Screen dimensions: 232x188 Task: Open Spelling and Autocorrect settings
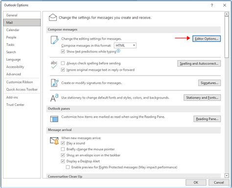click(199, 63)
